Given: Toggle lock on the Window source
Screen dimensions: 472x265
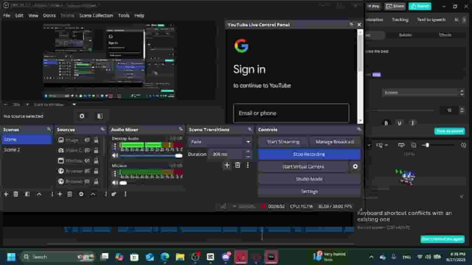Looking at the screenshot, I should click(x=96, y=161).
